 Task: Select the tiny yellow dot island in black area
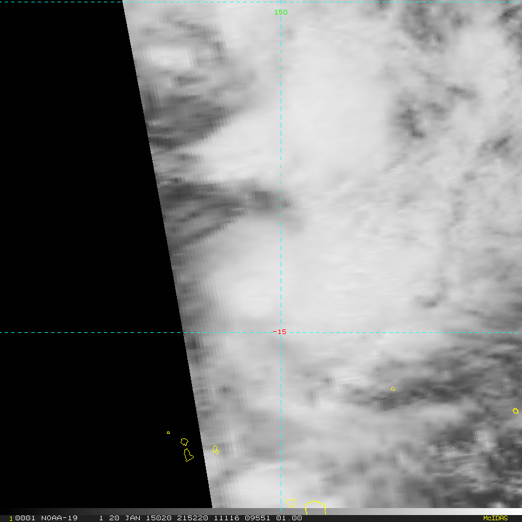[168, 432]
